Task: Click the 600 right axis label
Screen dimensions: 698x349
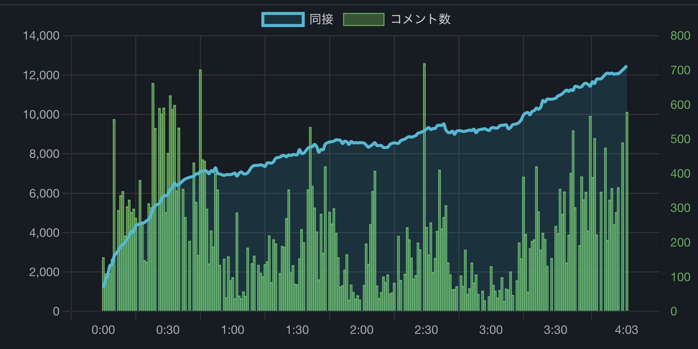Action: [x=680, y=105]
